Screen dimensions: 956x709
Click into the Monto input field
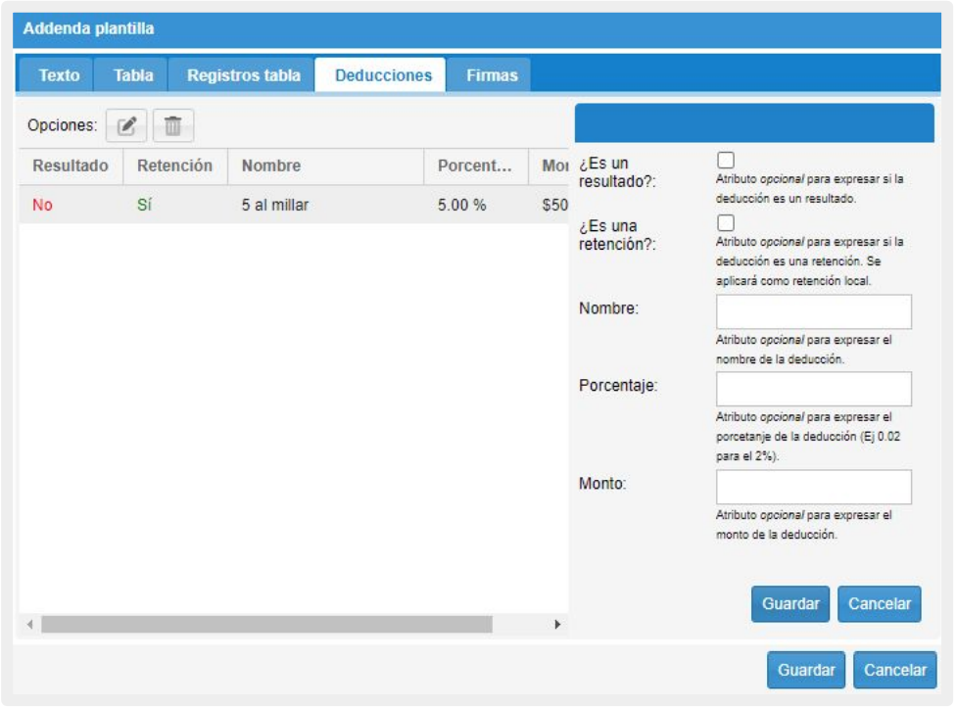click(x=813, y=487)
